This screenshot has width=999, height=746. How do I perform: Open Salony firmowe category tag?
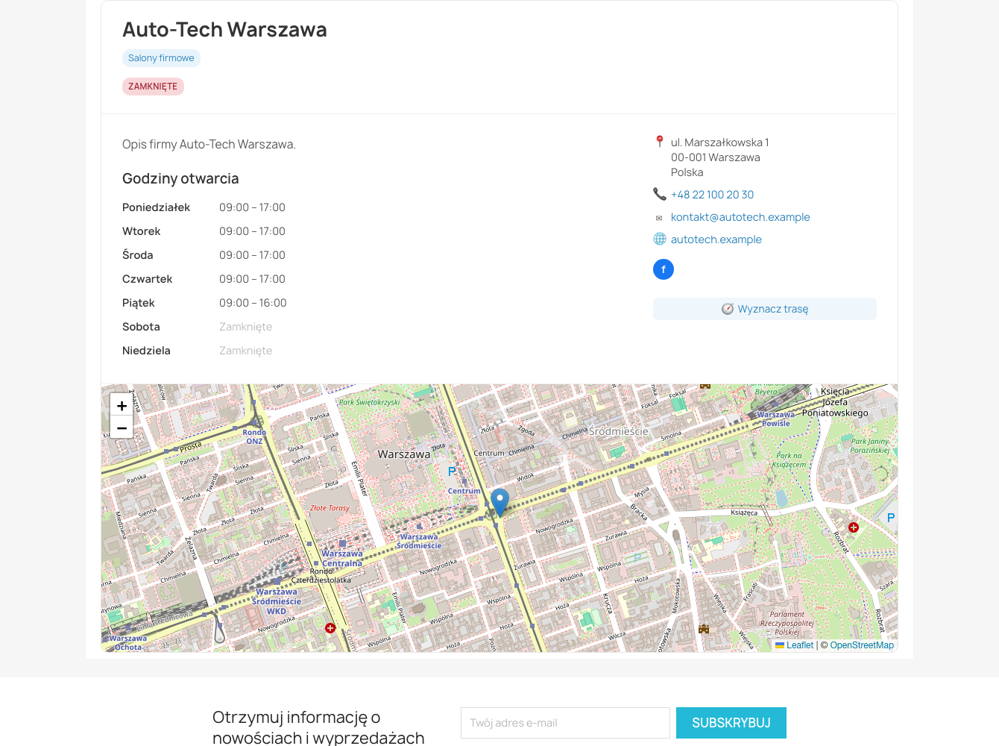point(161,58)
